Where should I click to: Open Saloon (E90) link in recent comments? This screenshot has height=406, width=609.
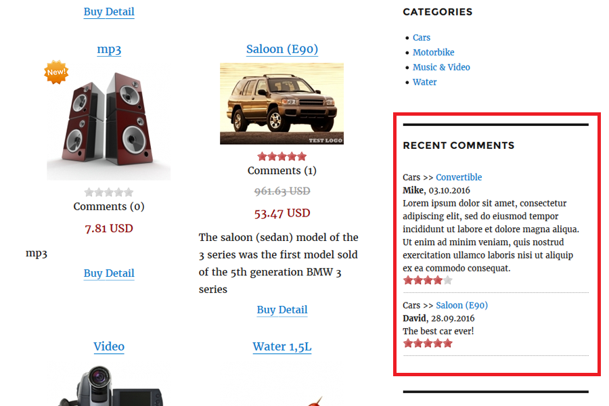pos(461,305)
